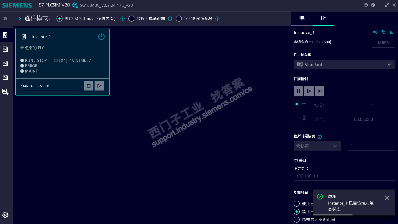Select PLCSIM Softbus communication mode
The width and height of the screenshot is (398, 224).
[60, 19]
